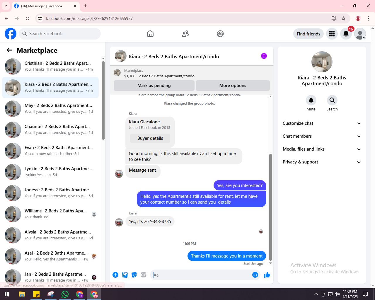Open the Groups icon in top navigation
375x300 pixels.
(x=220, y=34)
